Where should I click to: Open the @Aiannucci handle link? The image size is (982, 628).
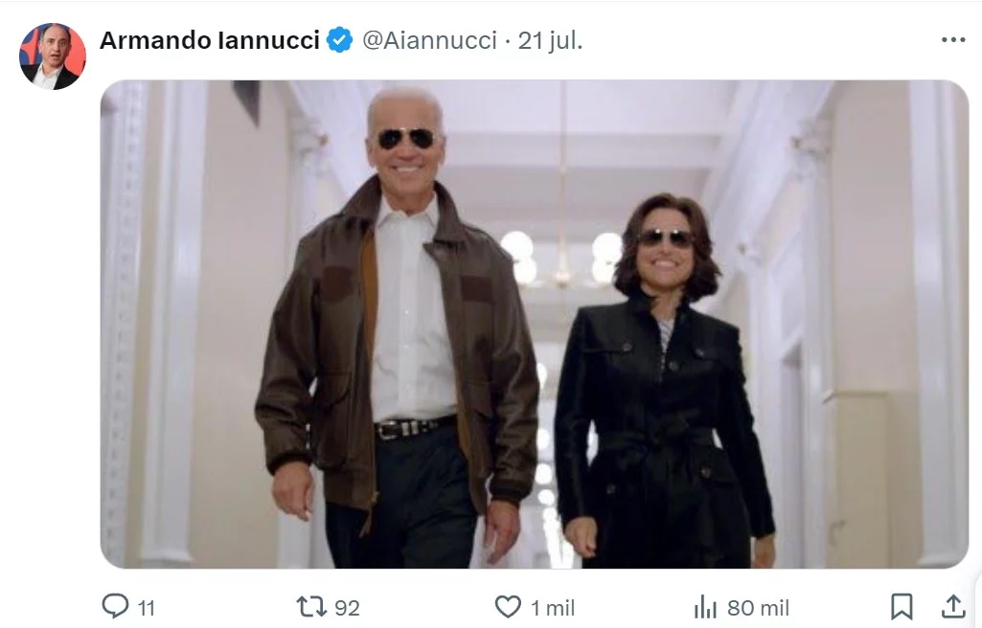pyautogui.click(x=429, y=40)
